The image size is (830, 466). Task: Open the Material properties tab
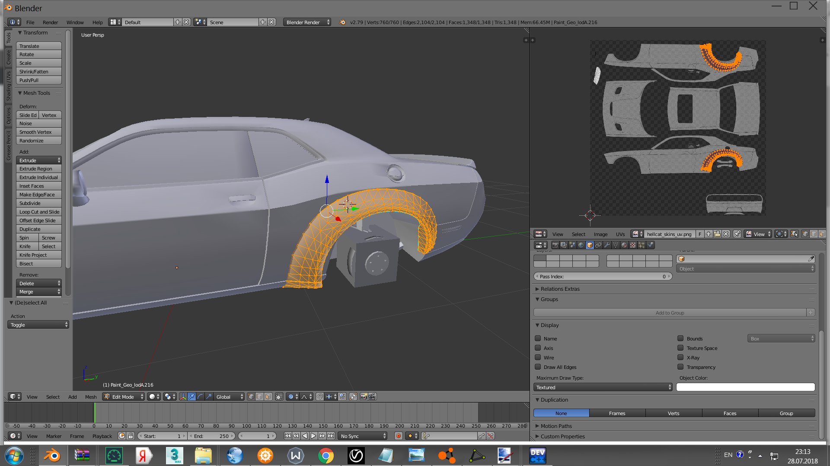[x=624, y=245]
